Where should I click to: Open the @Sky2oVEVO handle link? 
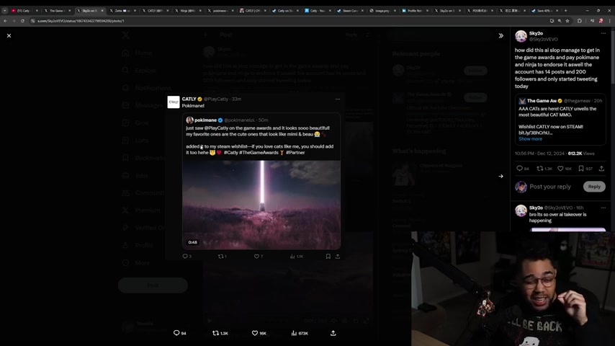pos(543,39)
